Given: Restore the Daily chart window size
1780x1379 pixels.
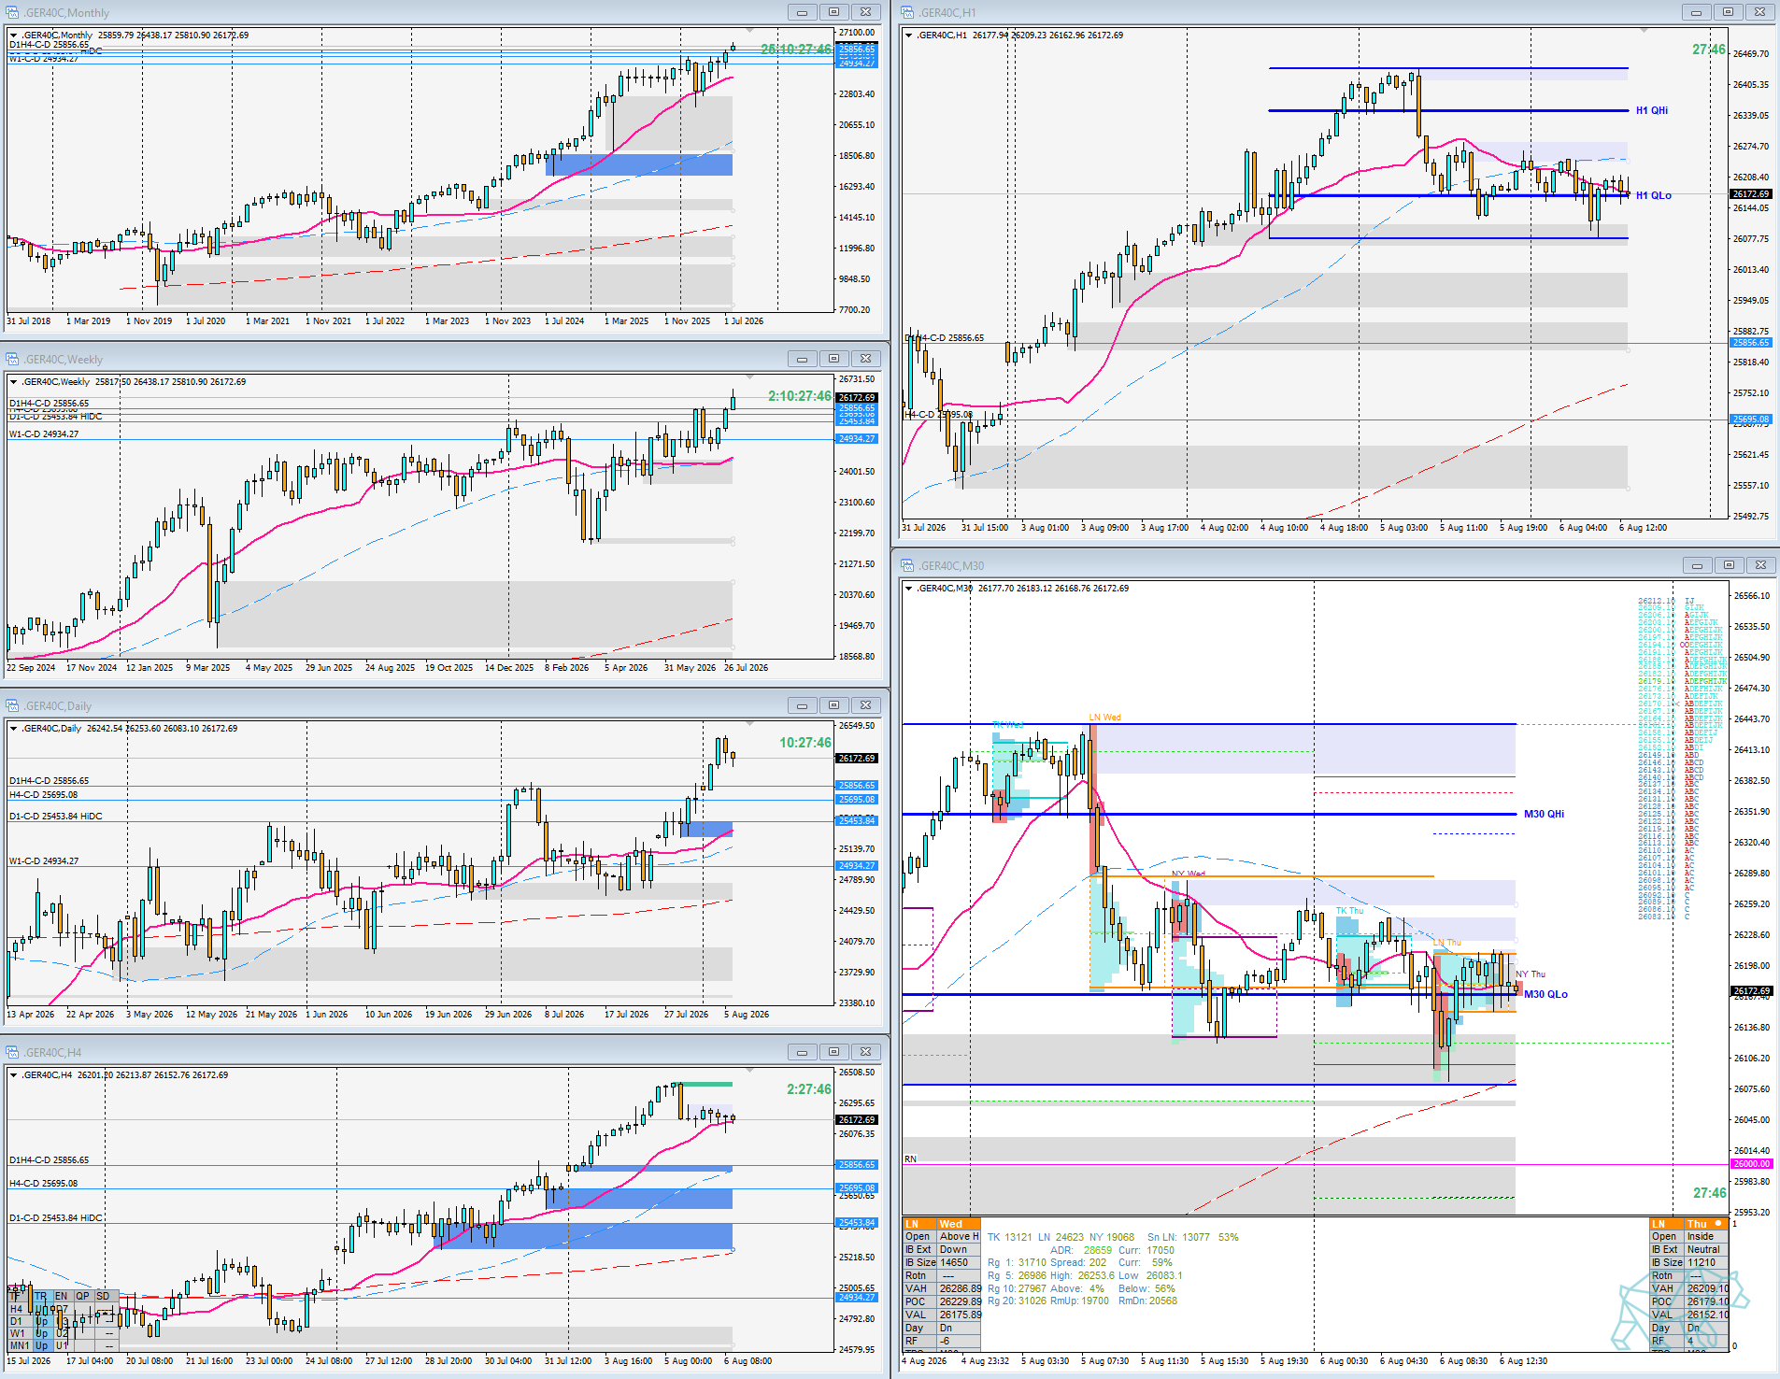Looking at the screenshot, I should pos(833,705).
